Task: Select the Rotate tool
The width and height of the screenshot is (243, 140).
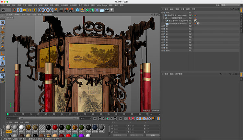Action: coord(29,10)
